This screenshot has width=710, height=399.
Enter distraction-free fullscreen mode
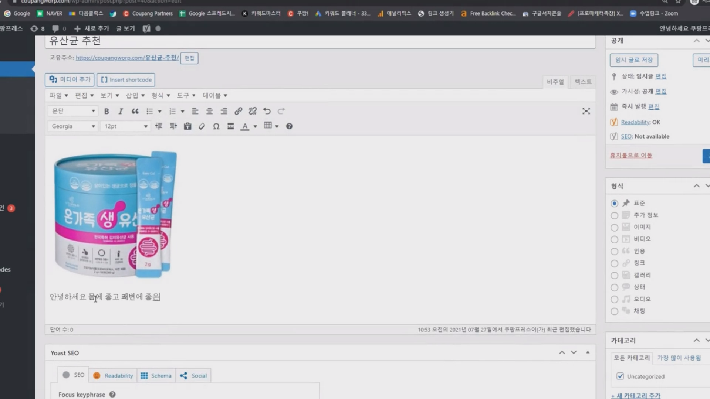tap(586, 111)
